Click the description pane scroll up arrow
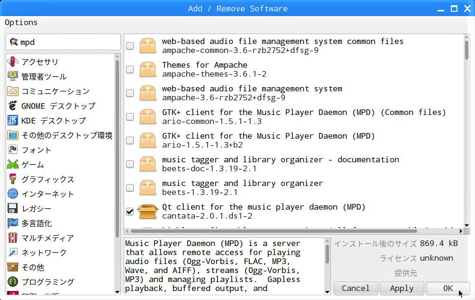 click(x=327, y=241)
